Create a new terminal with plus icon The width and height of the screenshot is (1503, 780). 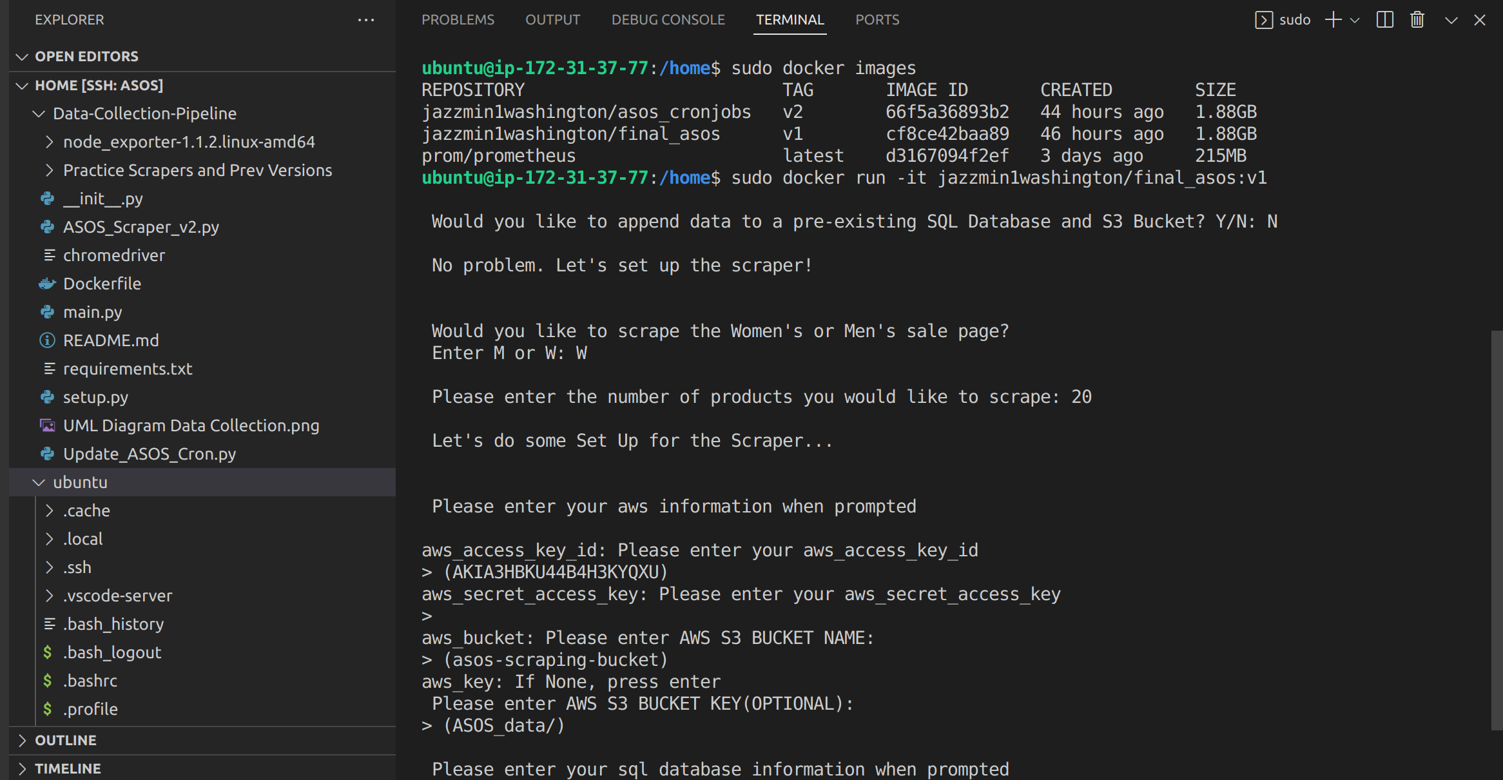coord(1333,20)
